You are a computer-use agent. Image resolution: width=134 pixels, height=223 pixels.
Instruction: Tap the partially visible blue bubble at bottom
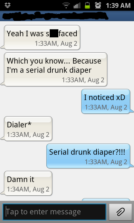point(106,199)
